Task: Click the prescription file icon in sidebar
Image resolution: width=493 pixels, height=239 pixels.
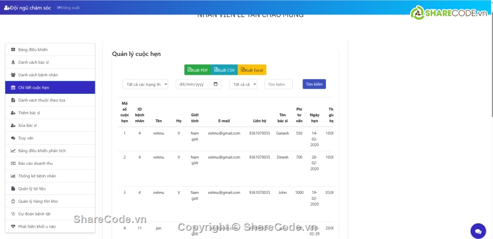Action: coord(13,100)
